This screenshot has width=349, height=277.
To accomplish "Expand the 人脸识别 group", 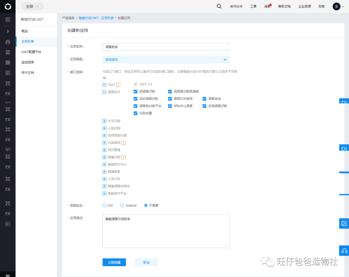I will pyautogui.click(x=104, y=128).
